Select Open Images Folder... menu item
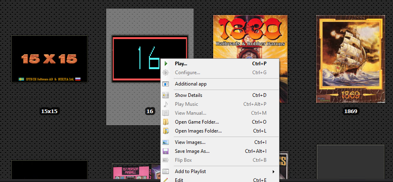This screenshot has height=182, width=393. [x=220, y=131]
